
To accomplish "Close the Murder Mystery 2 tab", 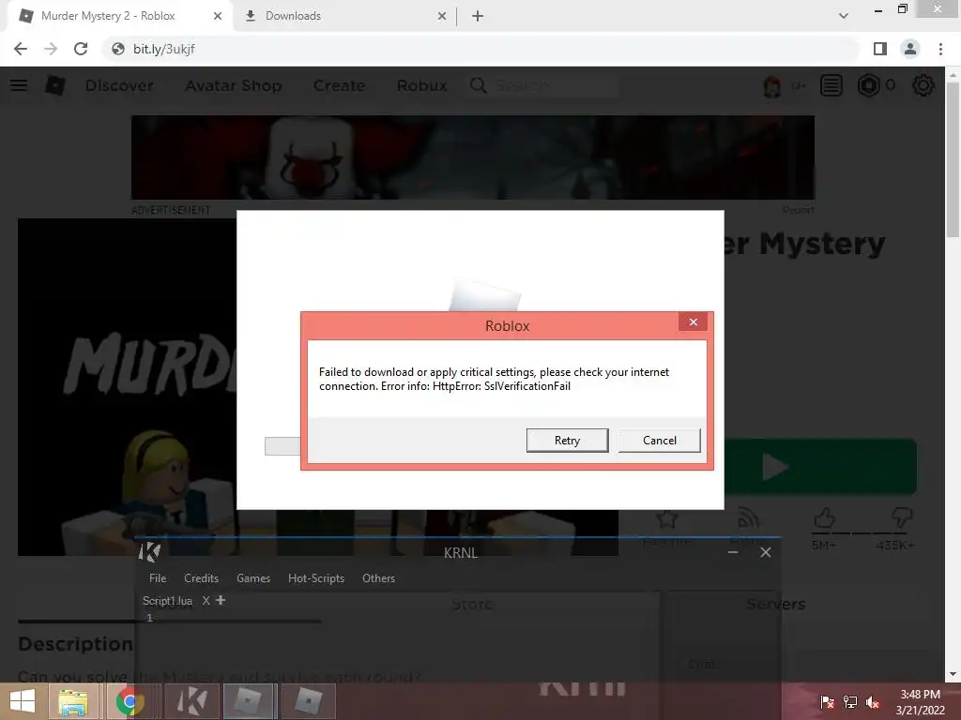I will pyautogui.click(x=218, y=16).
